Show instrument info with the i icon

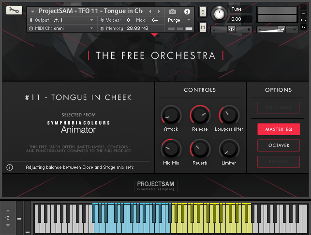(187, 12)
